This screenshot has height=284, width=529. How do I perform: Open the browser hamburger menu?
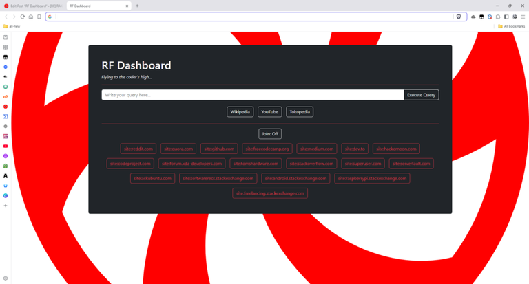[523, 17]
